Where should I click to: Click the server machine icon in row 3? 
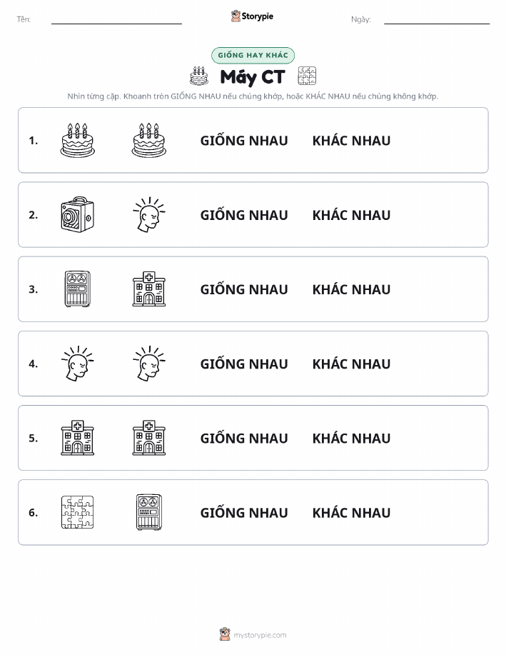pos(78,289)
